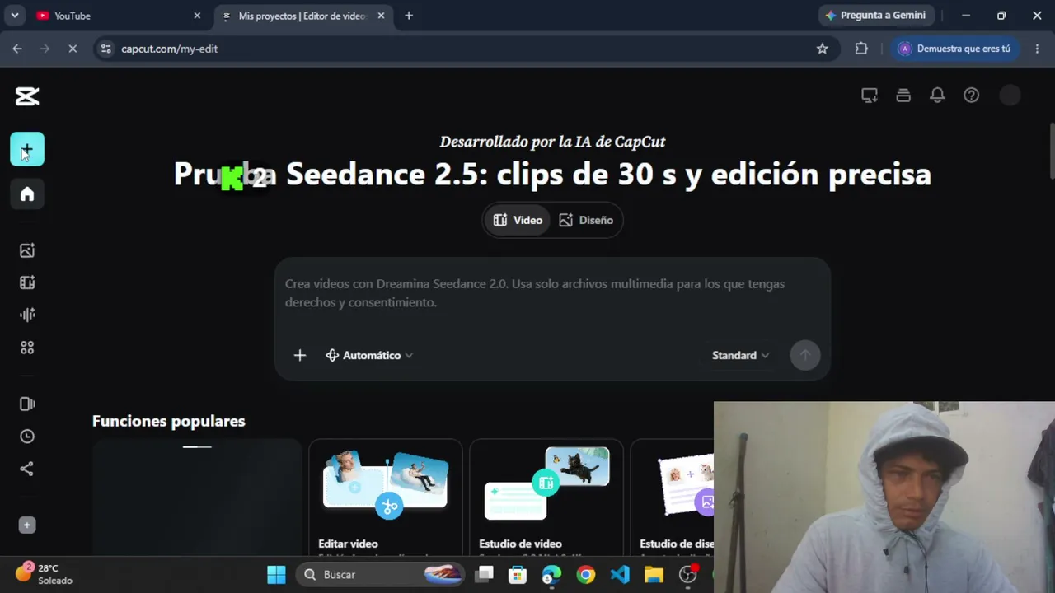The image size is (1055, 593).
Task: Click the video prompt text field
Action: point(552,293)
